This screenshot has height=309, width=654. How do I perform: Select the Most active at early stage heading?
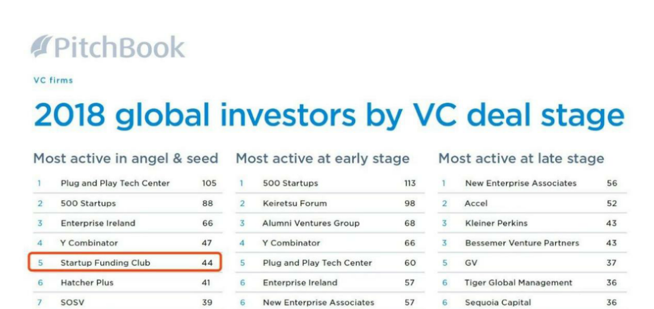pyautogui.click(x=322, y=159)
